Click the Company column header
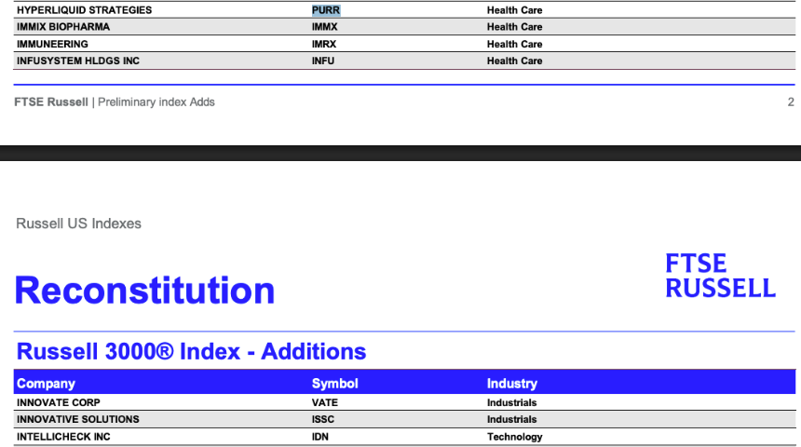The image size is (801, 447). point(46,383)
